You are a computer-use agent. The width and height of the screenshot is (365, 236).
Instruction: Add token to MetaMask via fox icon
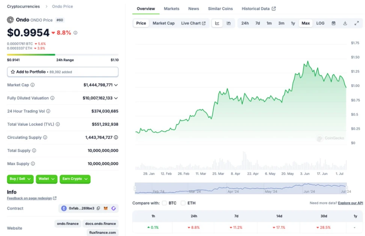[x=106, y=208]
